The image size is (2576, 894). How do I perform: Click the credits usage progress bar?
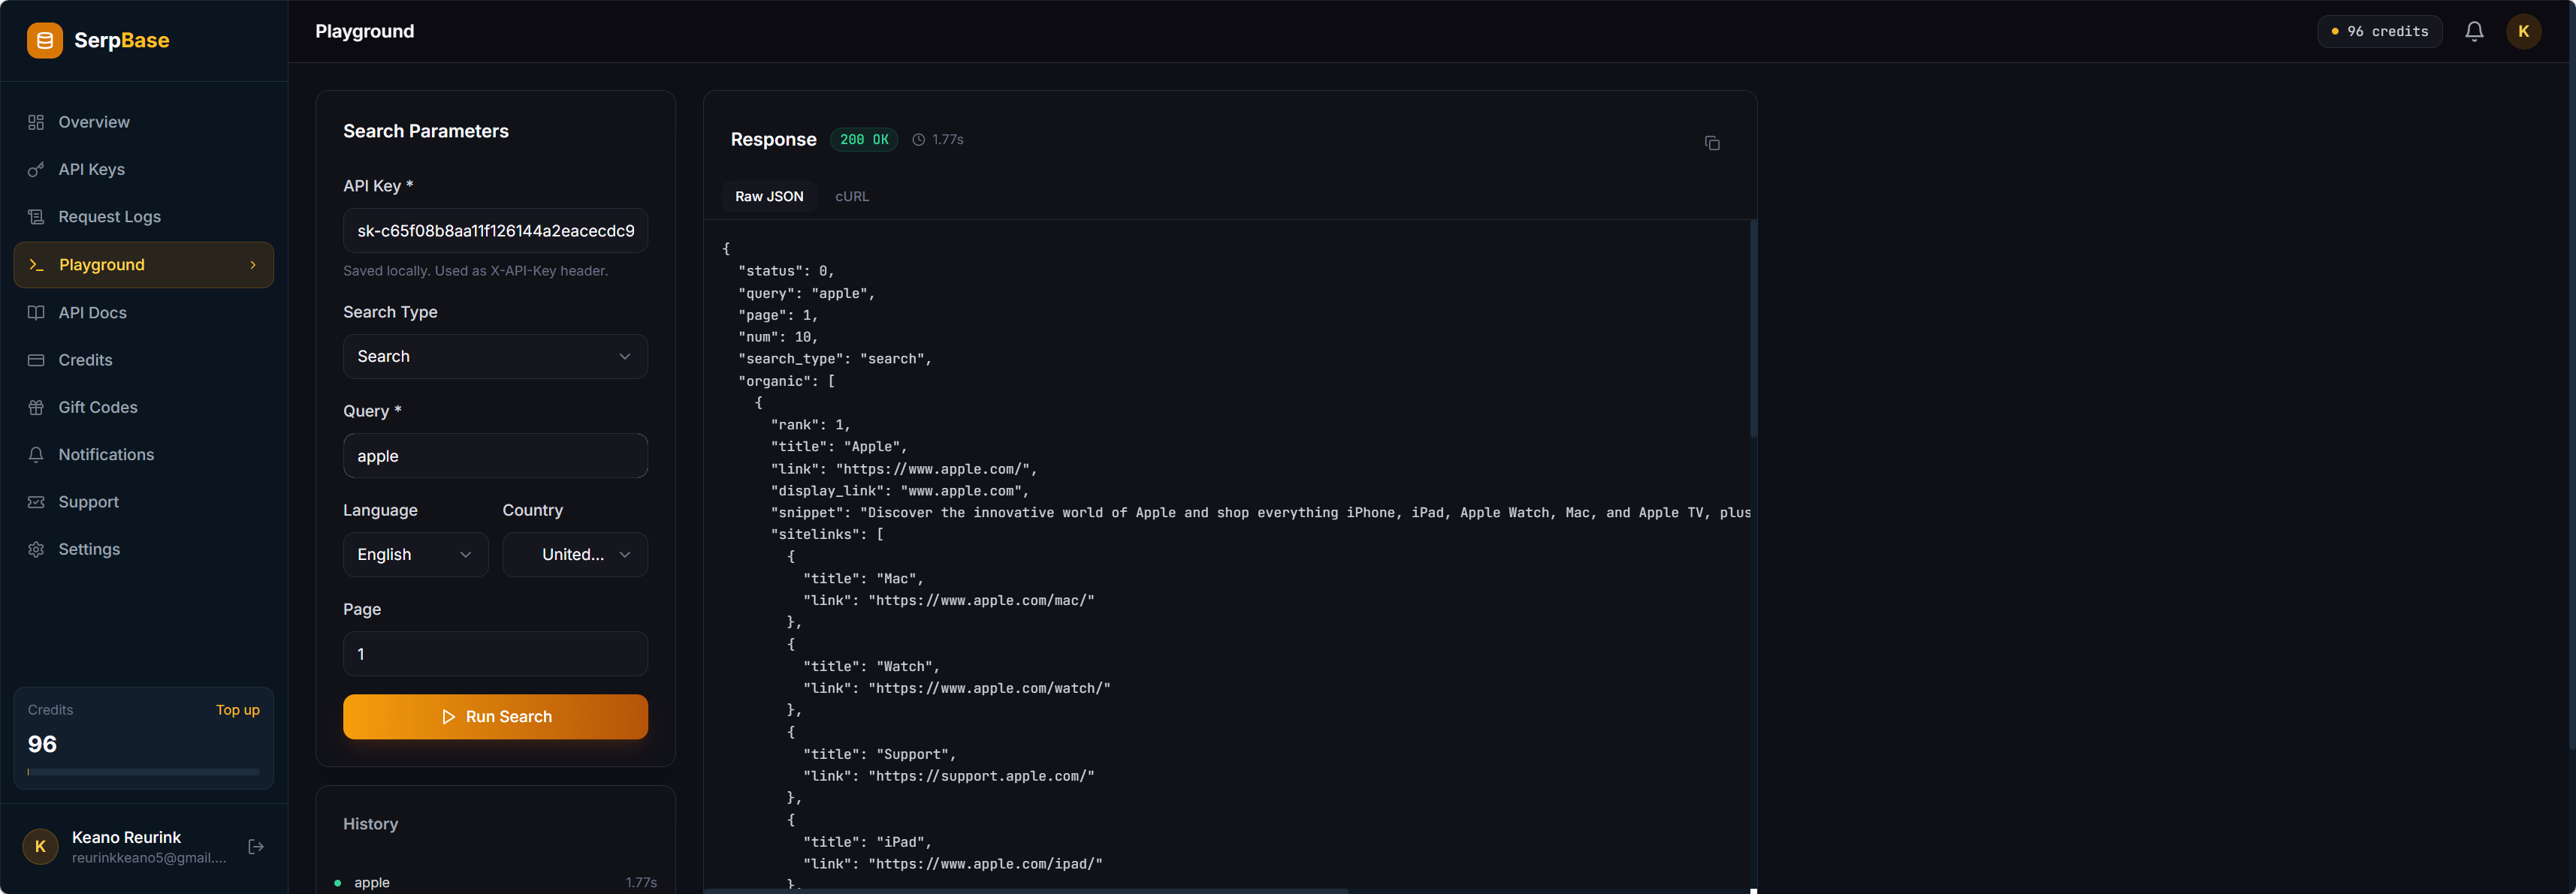[143, 771]
